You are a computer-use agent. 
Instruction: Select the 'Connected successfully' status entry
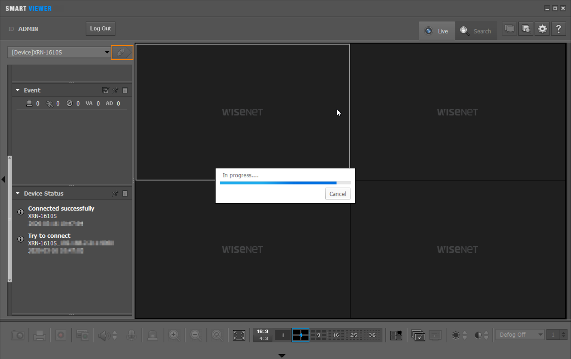61,215
